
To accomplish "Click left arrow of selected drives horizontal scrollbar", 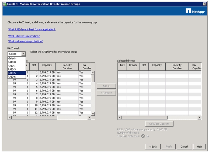I will click(x=120, y=118).
